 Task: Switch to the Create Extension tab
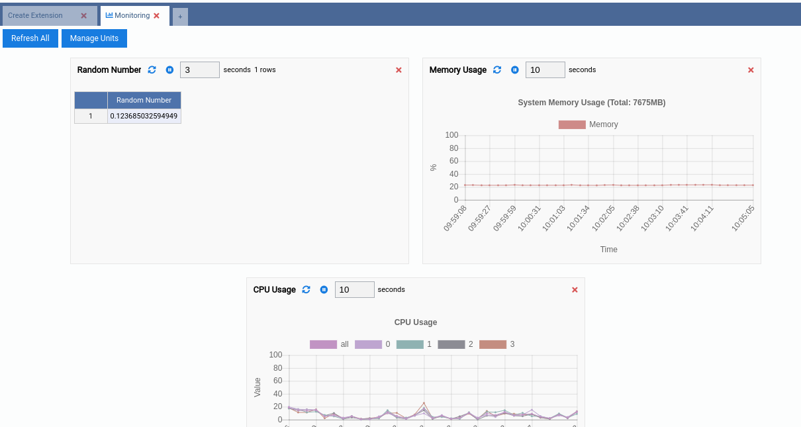36,15
